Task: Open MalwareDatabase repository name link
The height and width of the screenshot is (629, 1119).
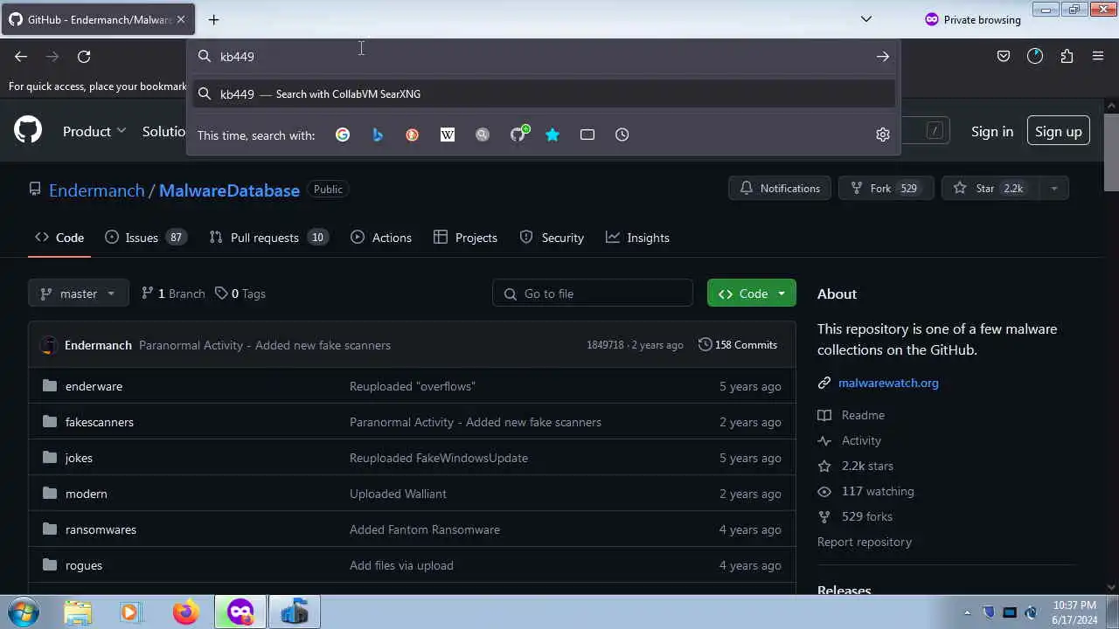Action: point(229,190)
